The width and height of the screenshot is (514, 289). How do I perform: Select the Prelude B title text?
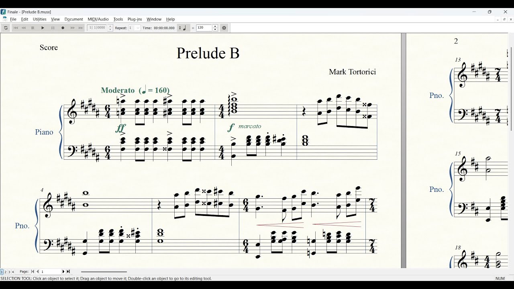coord(208,53)
